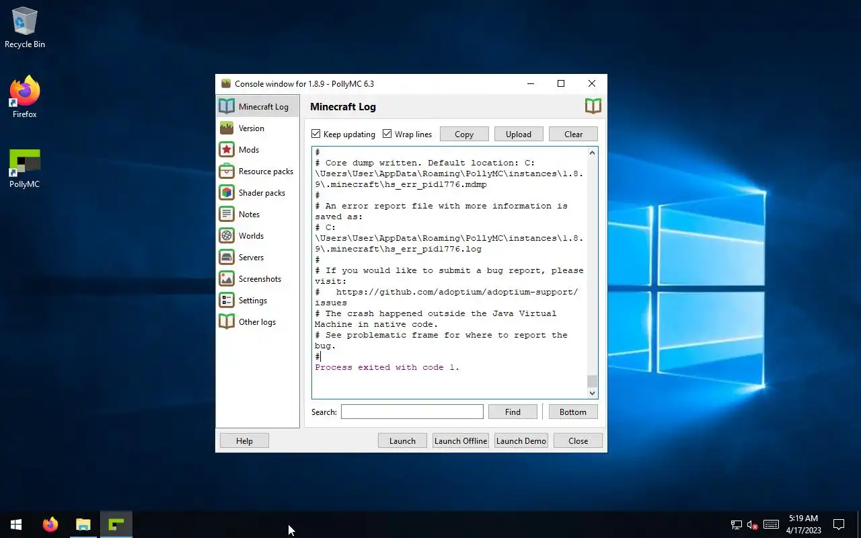Select the Settings icon in sidebar
The height and width of the screenshot is (538, 861).
tap(227, 300)
